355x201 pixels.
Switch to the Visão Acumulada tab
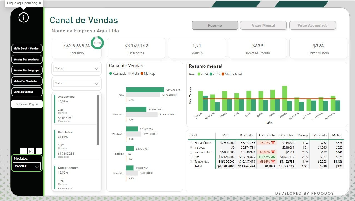[312, 25]
